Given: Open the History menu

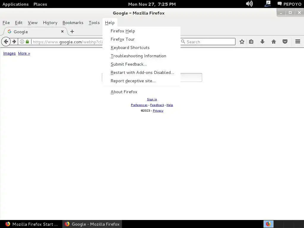Looking at the screenshot, I should tap(50, 23).
